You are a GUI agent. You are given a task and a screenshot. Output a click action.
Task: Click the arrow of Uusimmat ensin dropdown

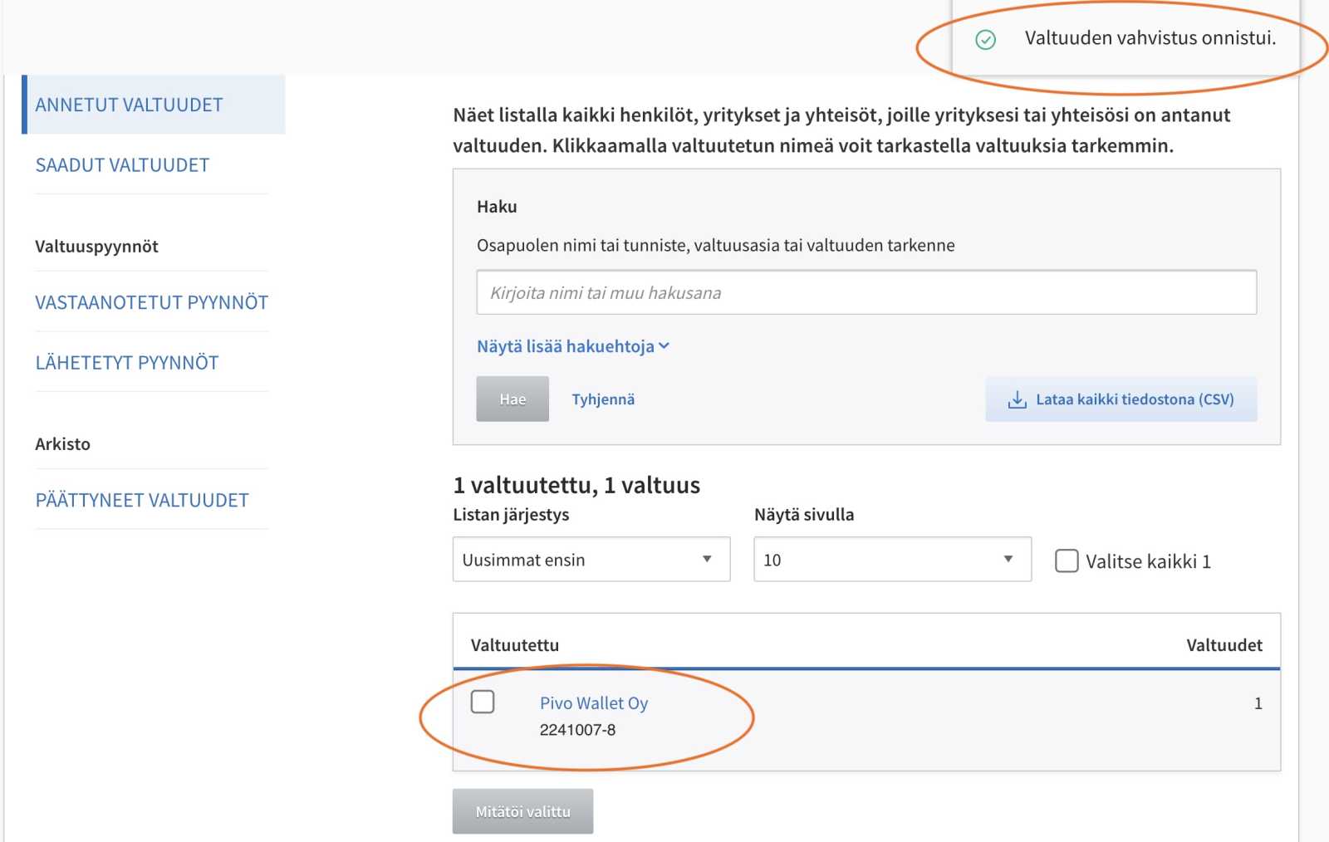click(x=707, y=559)
